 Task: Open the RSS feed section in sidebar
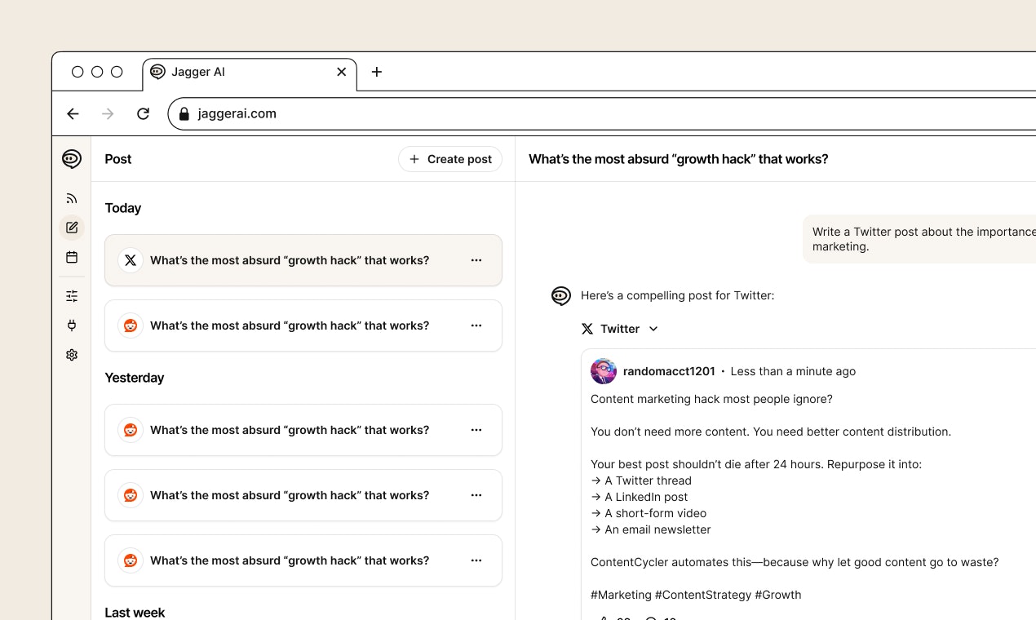click(x=72, y=198)
